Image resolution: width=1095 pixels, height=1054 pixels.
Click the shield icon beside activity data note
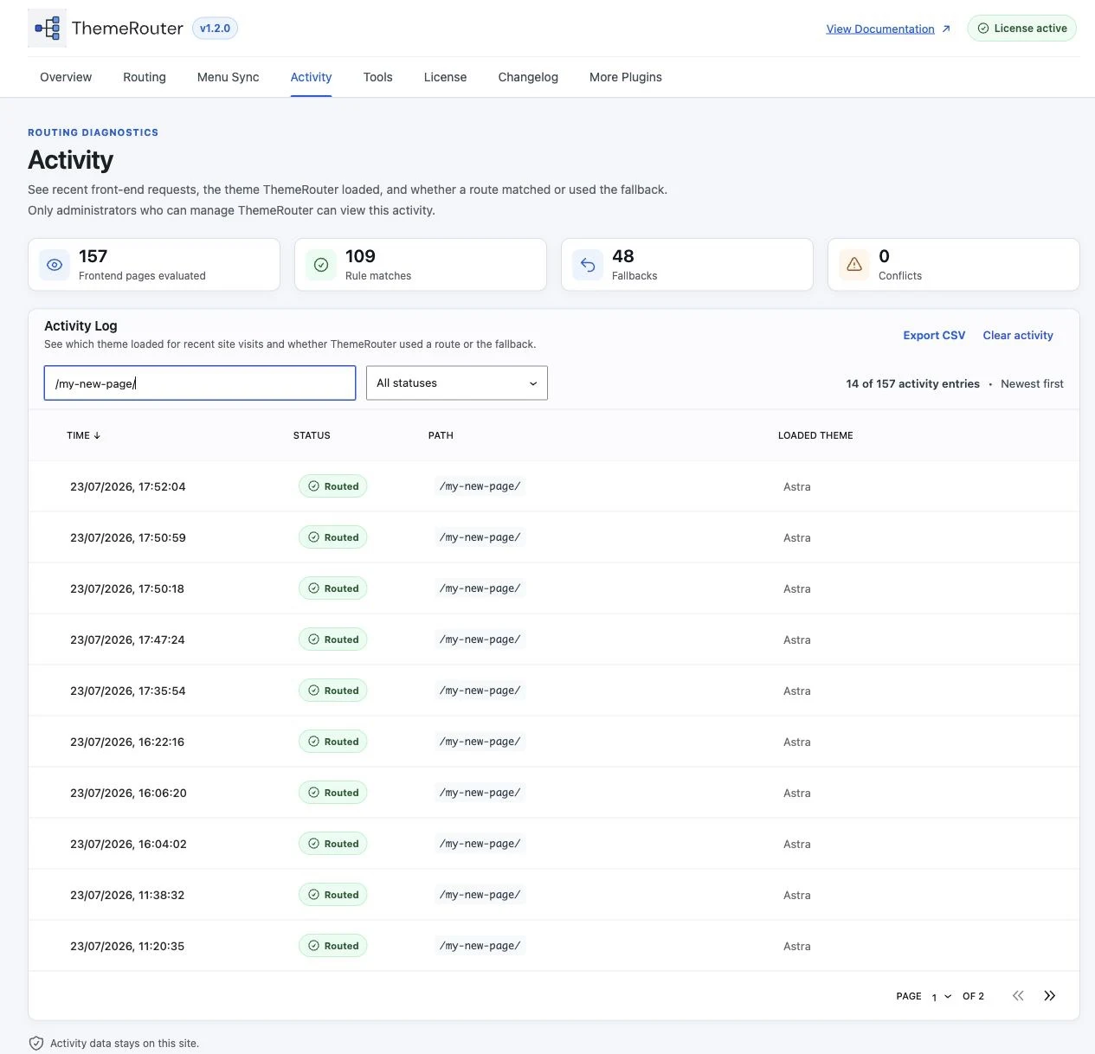coord(36,1043)
